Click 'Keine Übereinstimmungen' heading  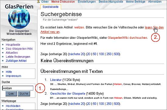click(67, 61)
